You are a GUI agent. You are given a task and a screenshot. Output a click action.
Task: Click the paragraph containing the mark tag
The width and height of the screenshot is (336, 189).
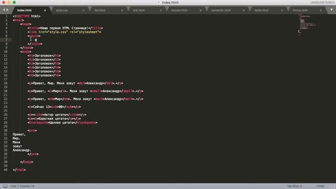click(x=85, y=99)
